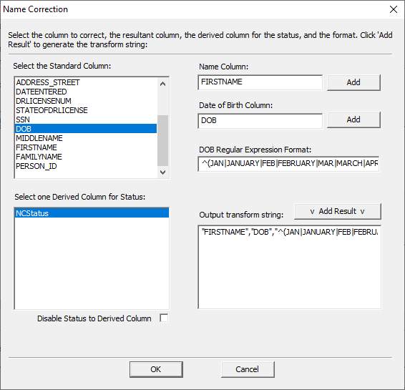Screen dimensions: 405x390
Task: Click the scroll up arrow in Standard Column list
Action: [x=162, y=84]
